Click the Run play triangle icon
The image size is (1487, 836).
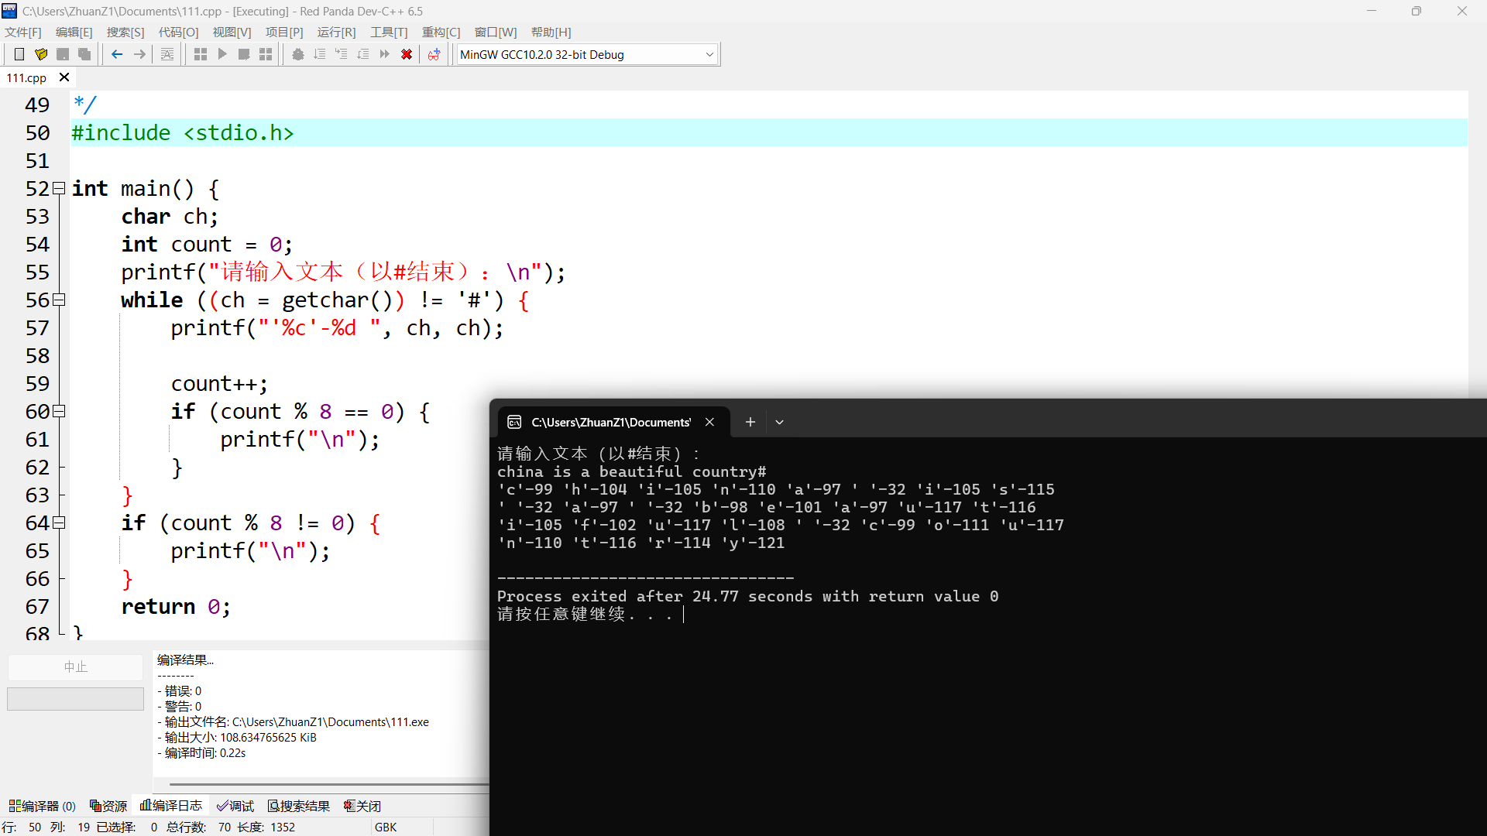[222, 54]
